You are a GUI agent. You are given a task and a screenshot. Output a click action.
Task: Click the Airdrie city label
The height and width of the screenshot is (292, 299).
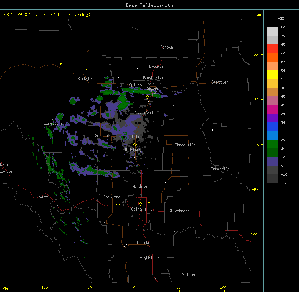tap(140, 186)
